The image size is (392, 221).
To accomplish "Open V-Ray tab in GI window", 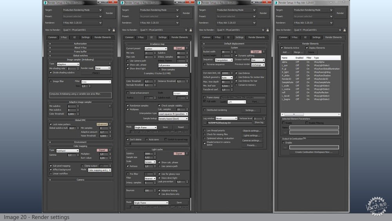I will point(141,37).
